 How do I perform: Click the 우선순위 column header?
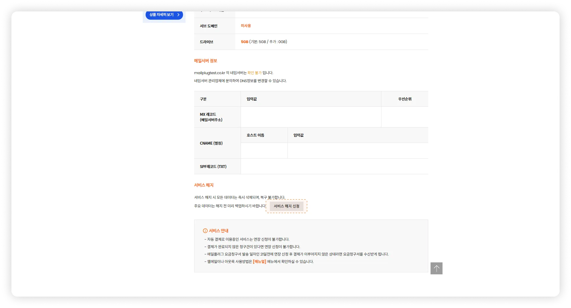tap(405, 99)
